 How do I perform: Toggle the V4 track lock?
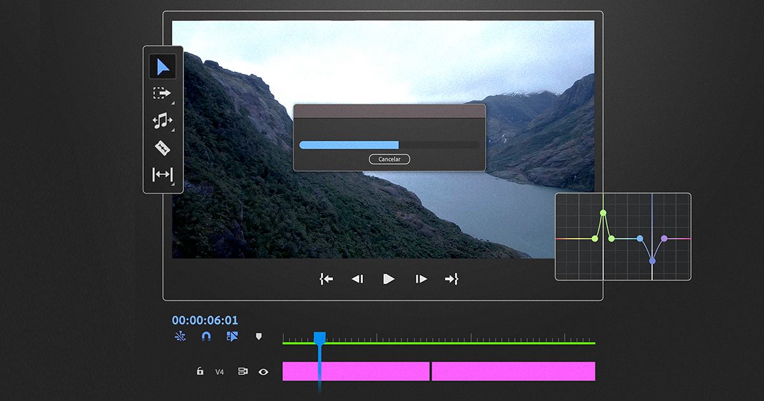[x=200, y=371]
